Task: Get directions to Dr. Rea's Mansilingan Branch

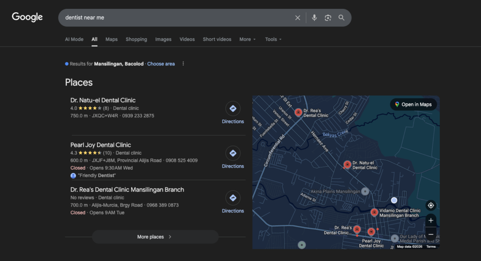Action: 233,202
